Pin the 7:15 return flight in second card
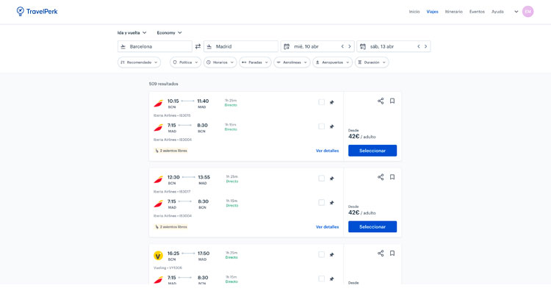This screenshot has height=305, width=551. pos(332,203)
